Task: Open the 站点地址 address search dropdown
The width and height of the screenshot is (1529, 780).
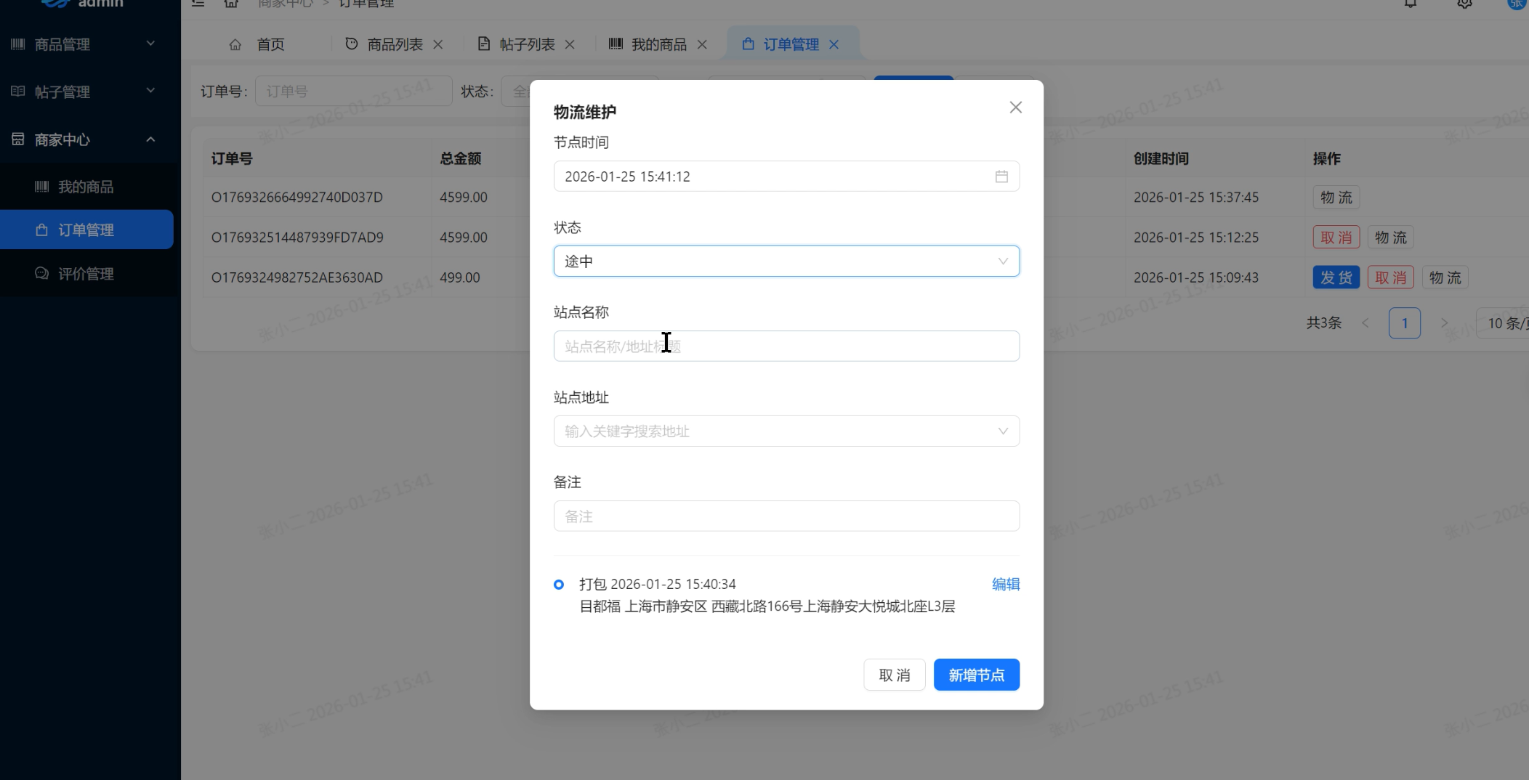Action: (786, 431)
